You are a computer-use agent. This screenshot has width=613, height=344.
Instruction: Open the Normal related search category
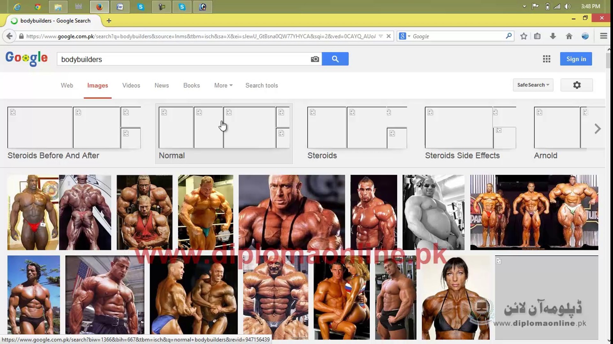224,133
